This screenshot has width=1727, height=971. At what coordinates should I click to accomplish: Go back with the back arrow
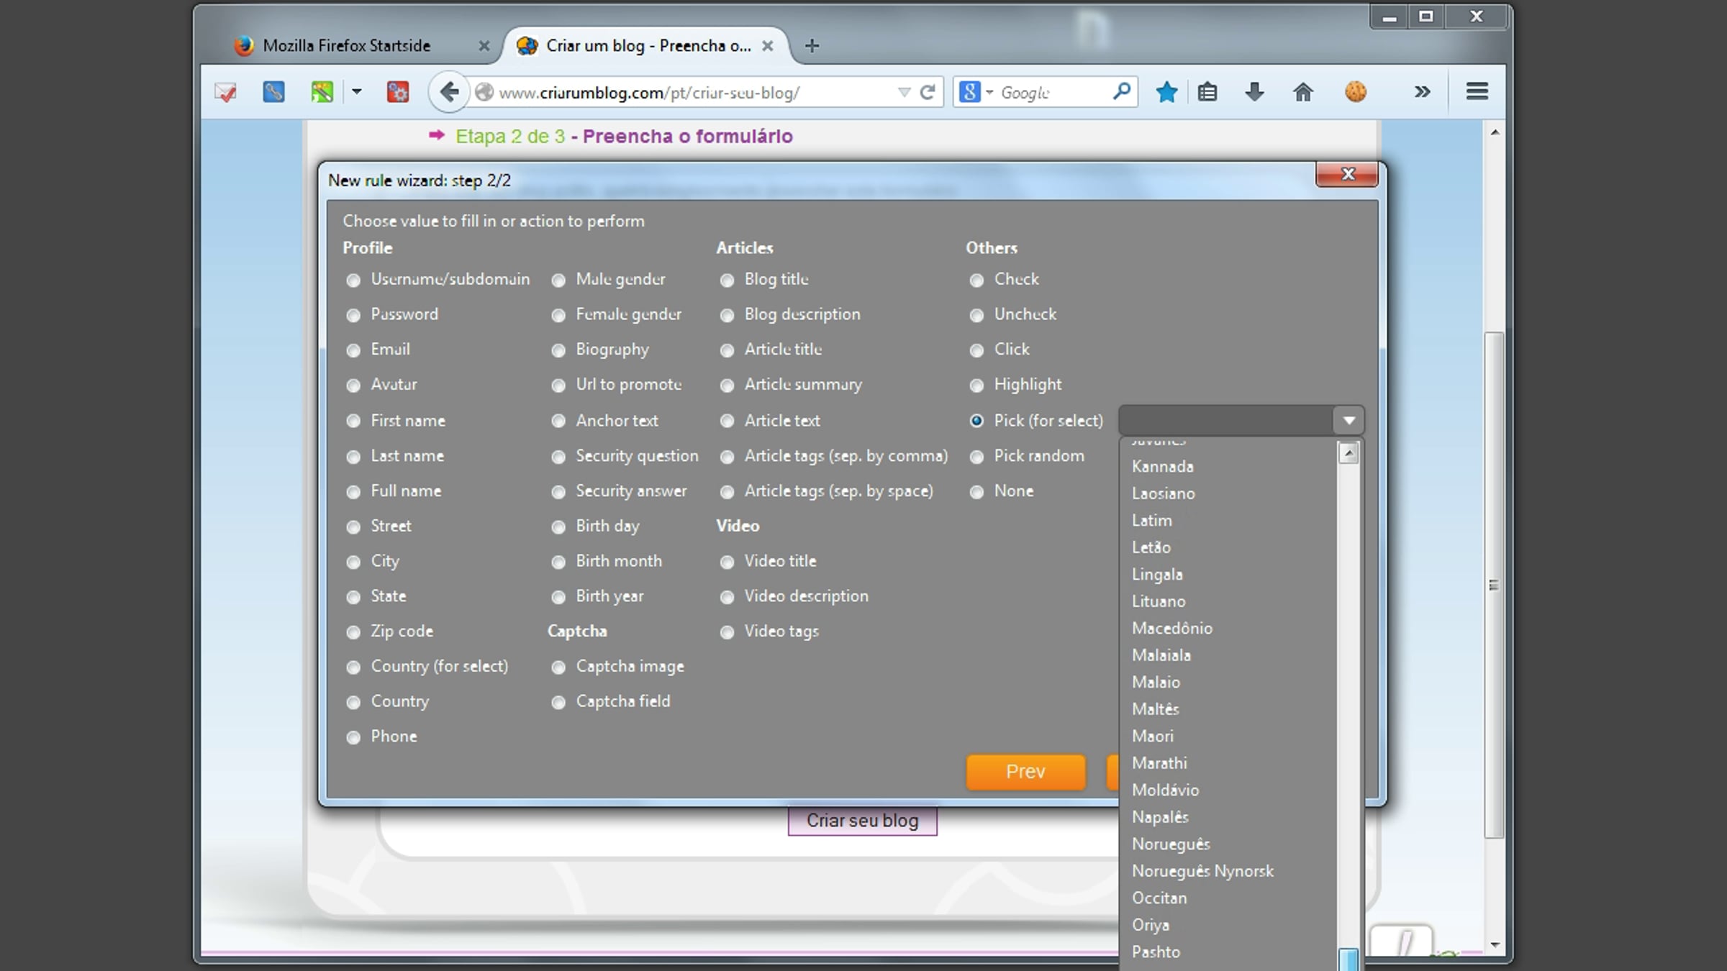(449, 92)
